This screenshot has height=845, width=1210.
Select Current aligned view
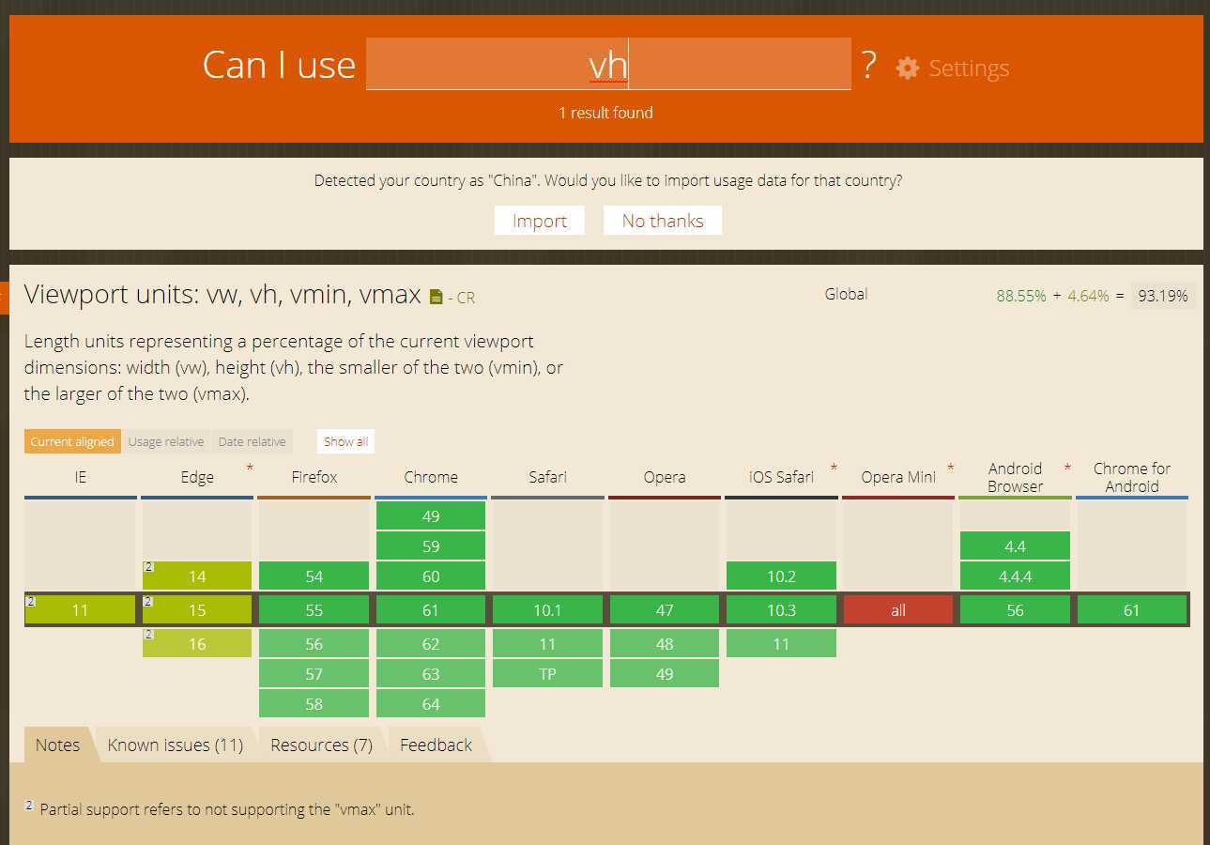click(72, 441)
